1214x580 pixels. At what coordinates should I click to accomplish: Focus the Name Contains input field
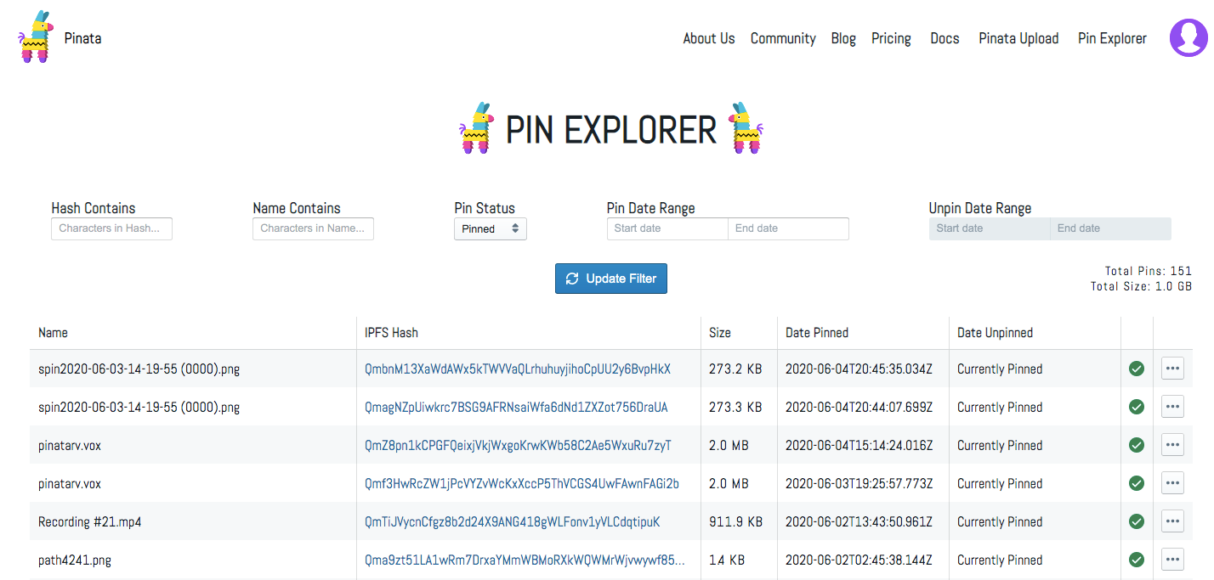(313, 228)
